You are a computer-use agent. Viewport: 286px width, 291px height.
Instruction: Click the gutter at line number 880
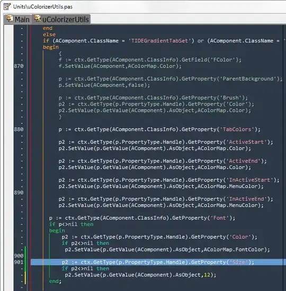coord(19,129)
